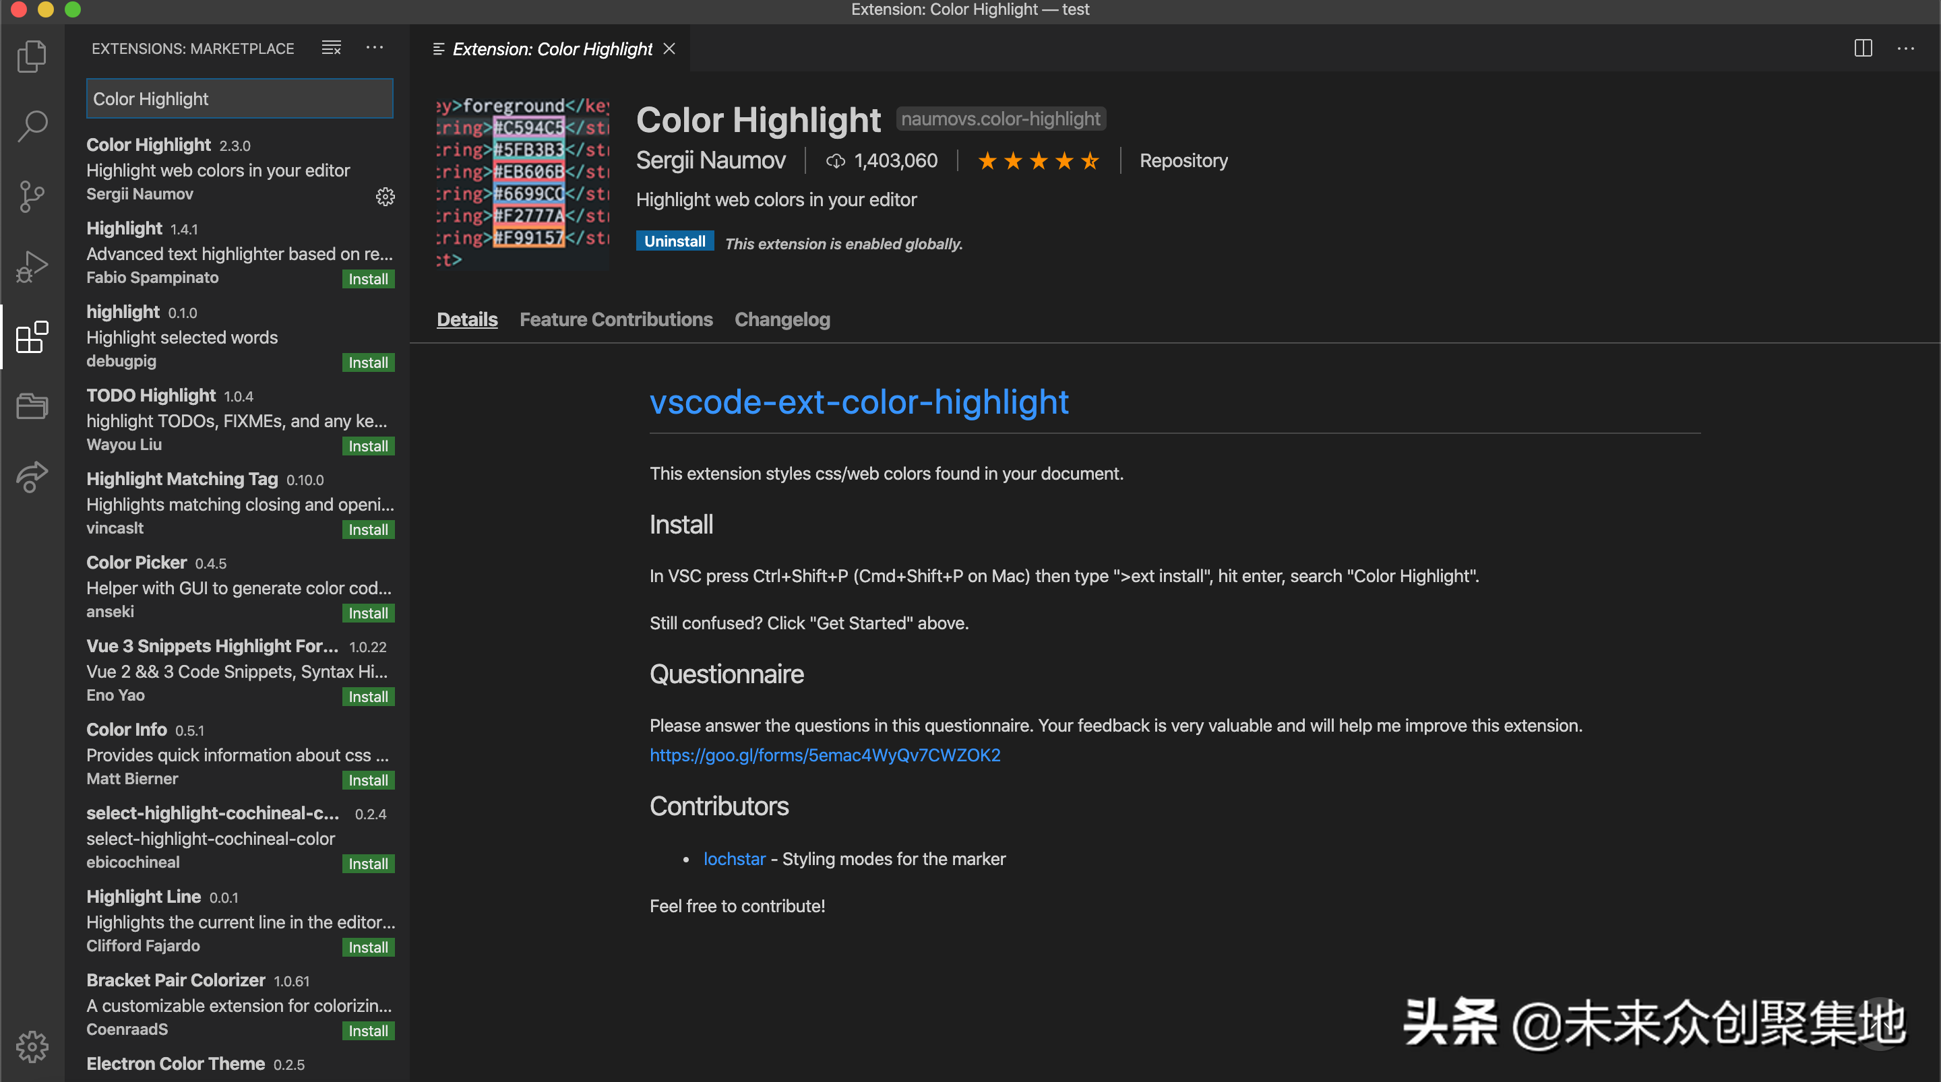Screen dimensions: 1941x1082
Task: Install the TODO Highlight extension
Action: pyautogui.click(x=368, y=446)
